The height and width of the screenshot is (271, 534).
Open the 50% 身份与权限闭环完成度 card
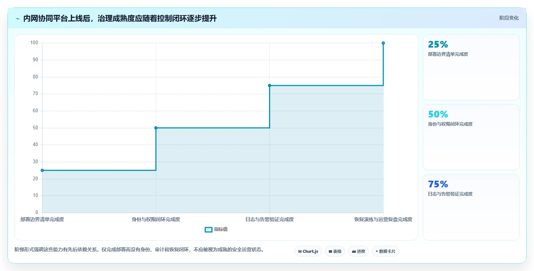tap(471, 137)
